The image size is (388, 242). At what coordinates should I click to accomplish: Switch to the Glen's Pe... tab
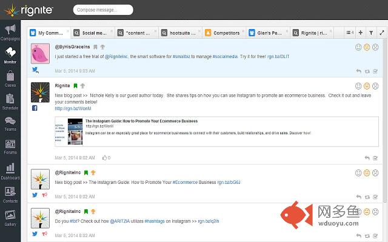(x=268, y=33)
